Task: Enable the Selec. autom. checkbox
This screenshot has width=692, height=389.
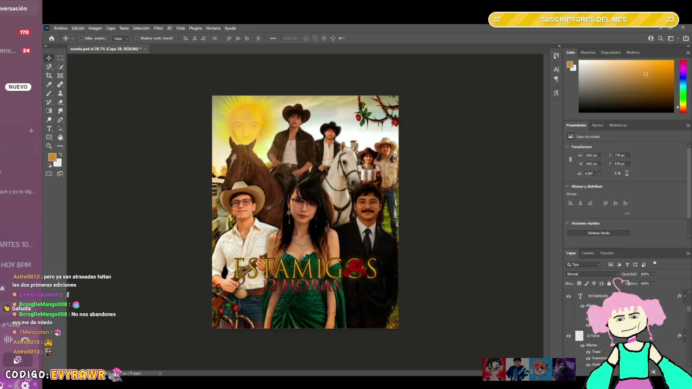Action: click(x=81, y=38)
